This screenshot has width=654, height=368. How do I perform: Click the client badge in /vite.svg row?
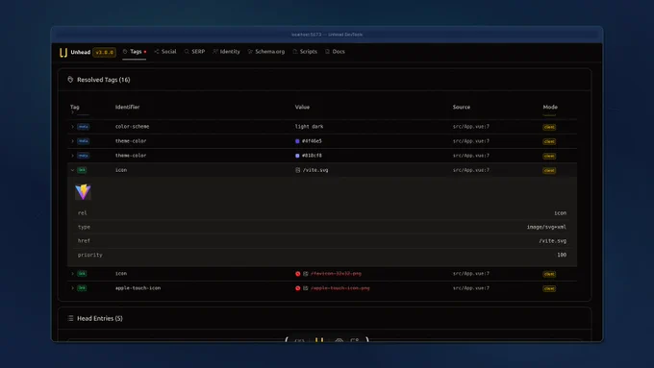click(549, 170)
